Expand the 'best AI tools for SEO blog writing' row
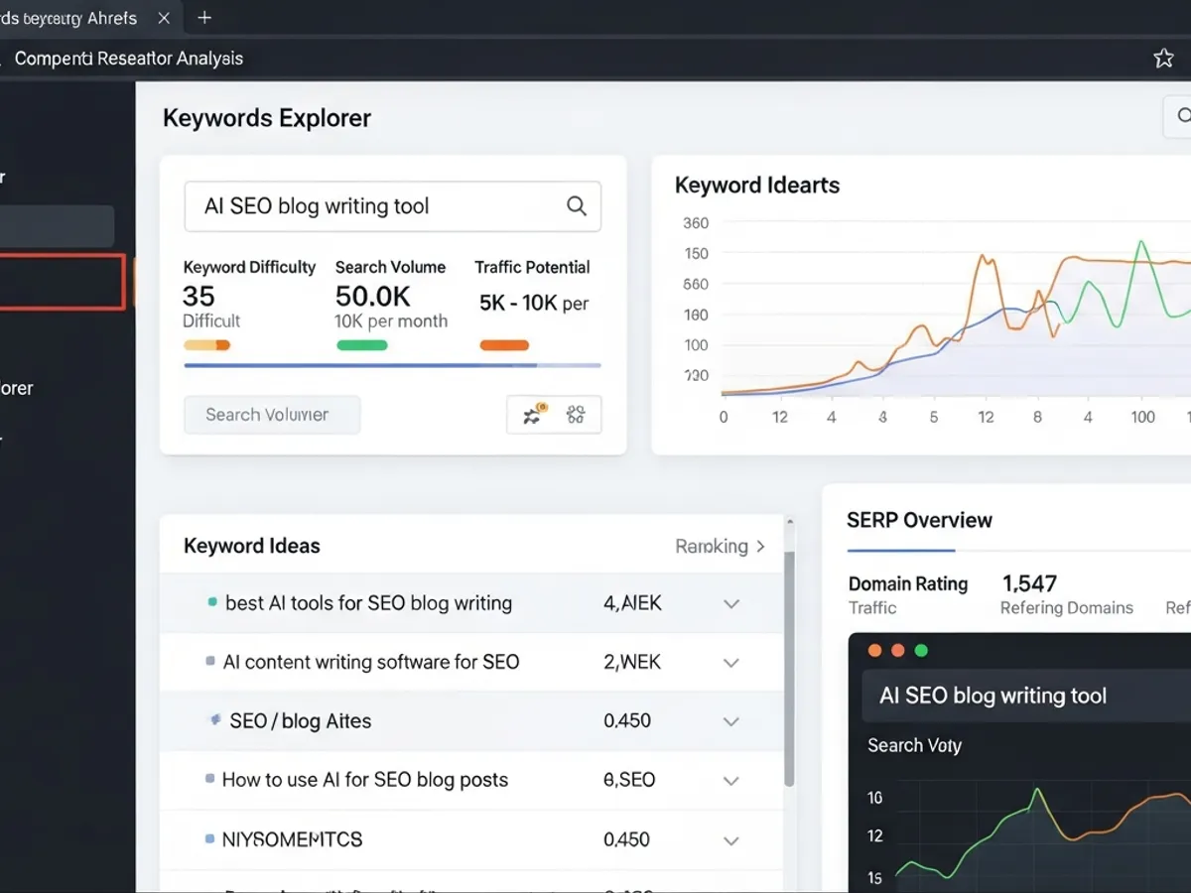 coord(731,602)
